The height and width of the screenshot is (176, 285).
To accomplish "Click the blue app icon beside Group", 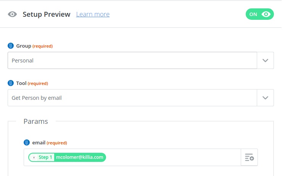I will pos(11,46).
